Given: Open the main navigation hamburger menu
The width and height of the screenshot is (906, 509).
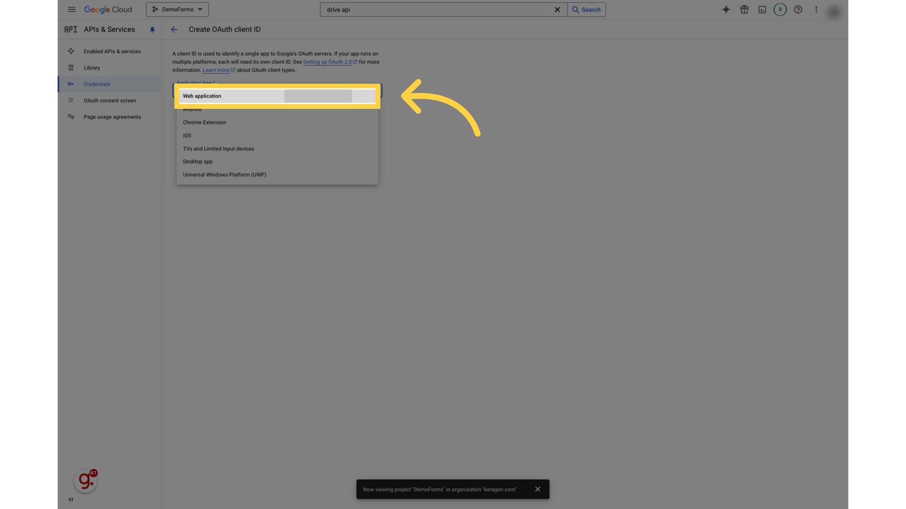Looking at the screenshot, I should 72,9.
